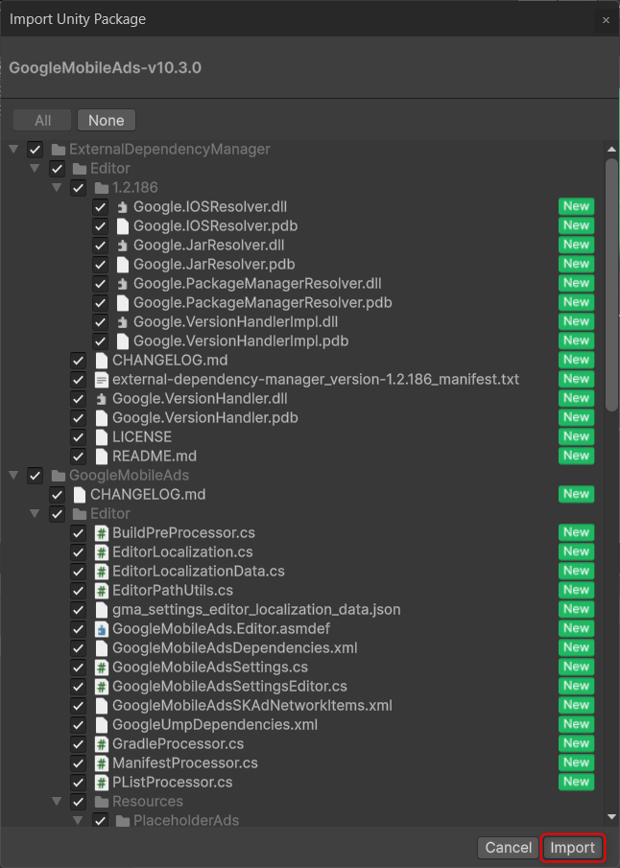Click the BuildPreProcessor.cs script icon

coord(102,533)
